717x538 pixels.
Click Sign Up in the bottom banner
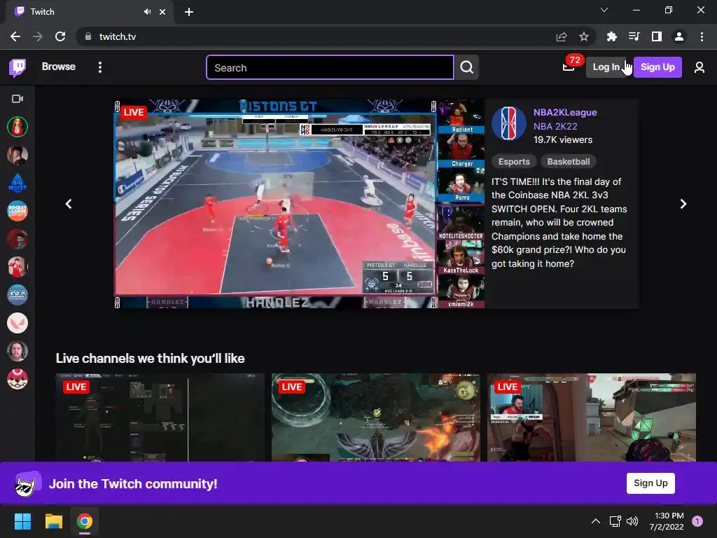point(650,483)
